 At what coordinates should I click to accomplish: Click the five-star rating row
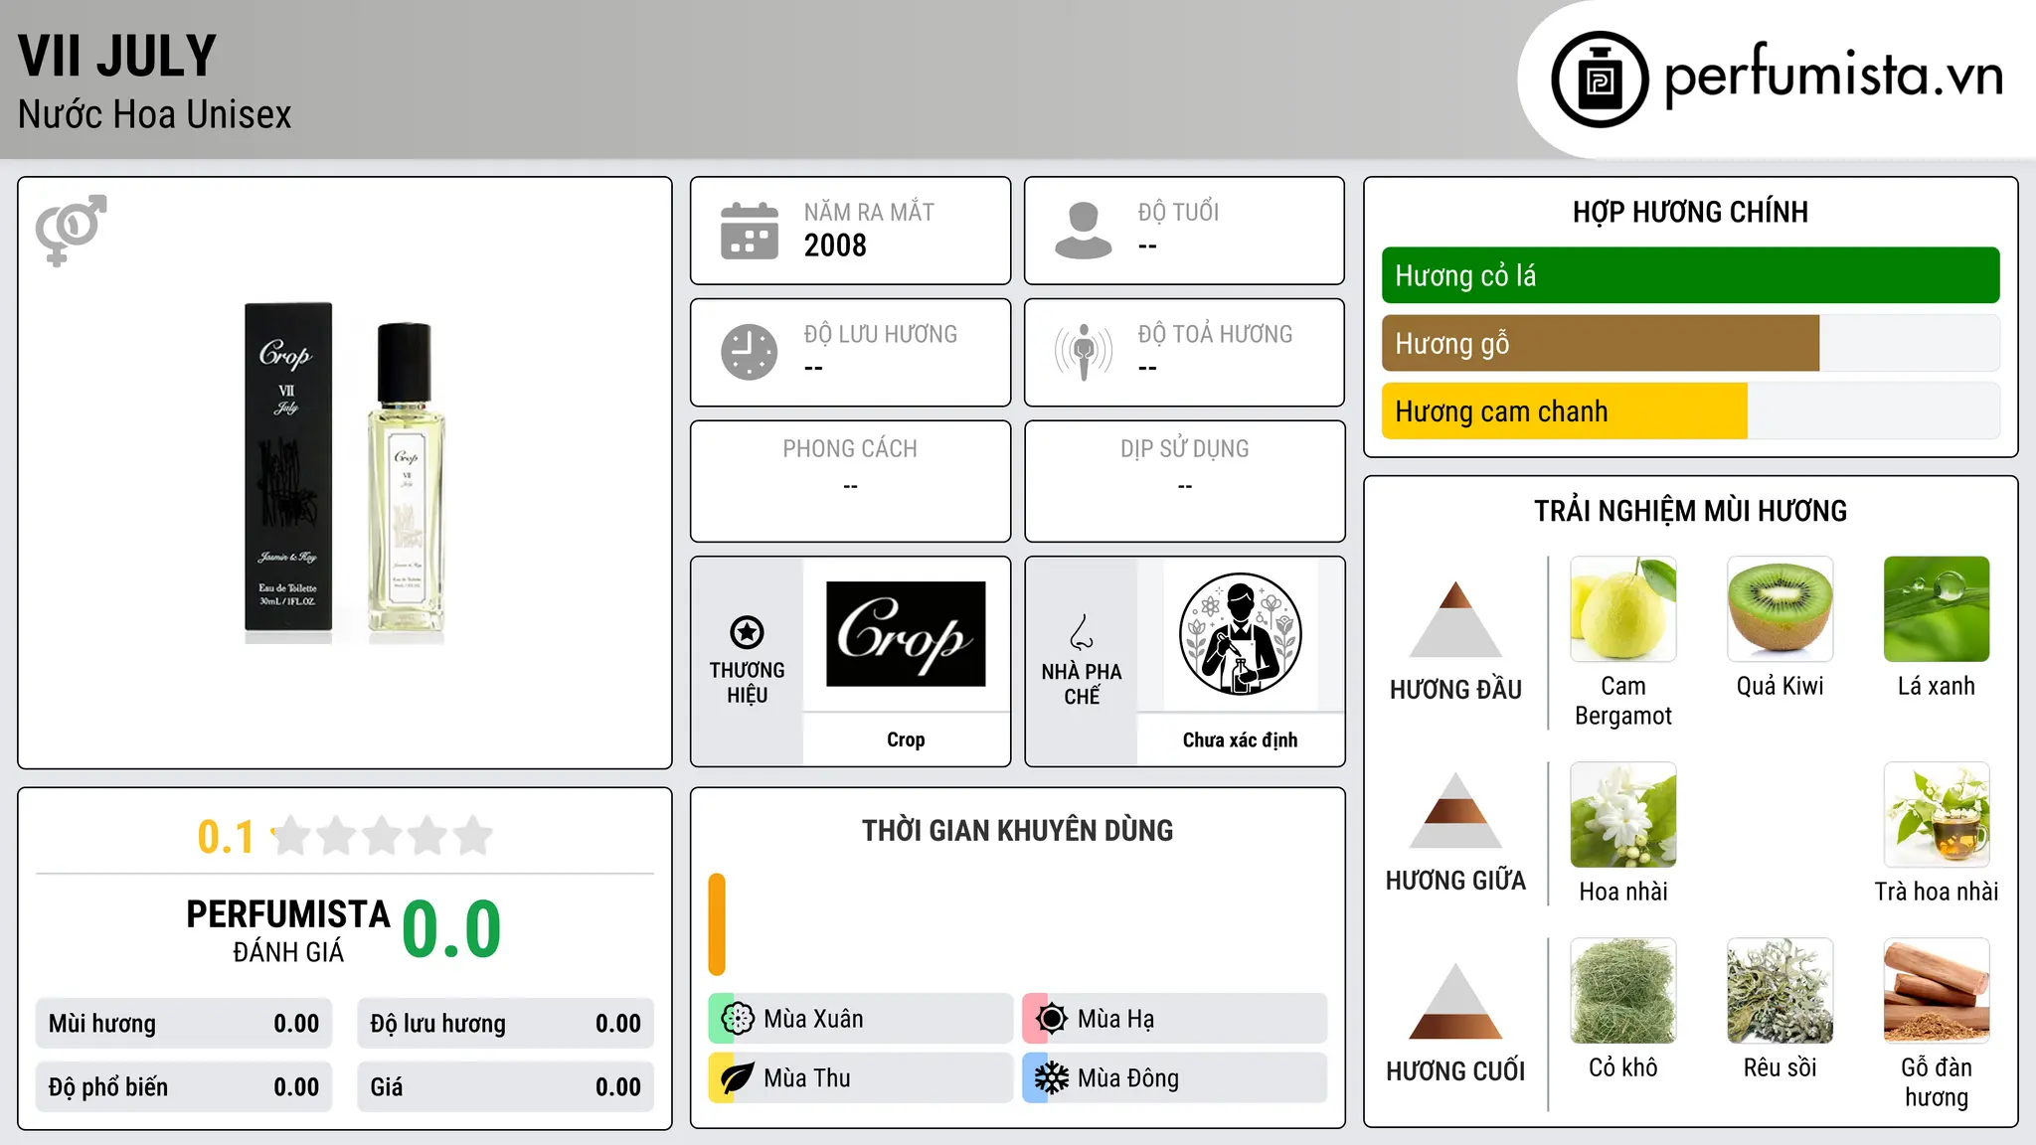pos(383,836)
